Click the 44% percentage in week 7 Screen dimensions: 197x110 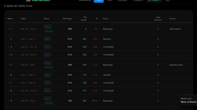(95, 83)
